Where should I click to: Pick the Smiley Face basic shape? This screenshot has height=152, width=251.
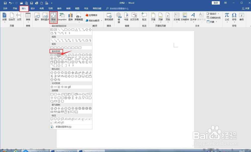(x=73, y=62)
